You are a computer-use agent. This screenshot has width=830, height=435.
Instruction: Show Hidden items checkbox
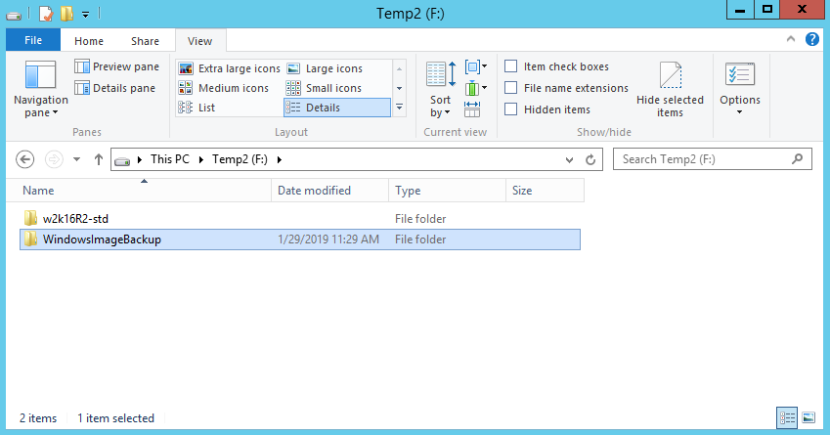511,109
